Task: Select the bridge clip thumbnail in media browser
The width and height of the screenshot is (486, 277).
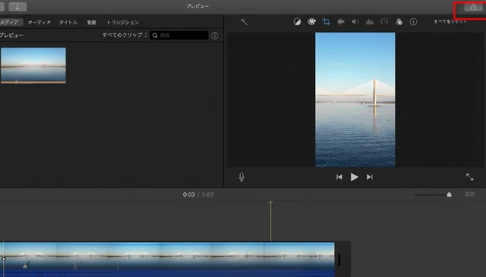Action: 33,66
